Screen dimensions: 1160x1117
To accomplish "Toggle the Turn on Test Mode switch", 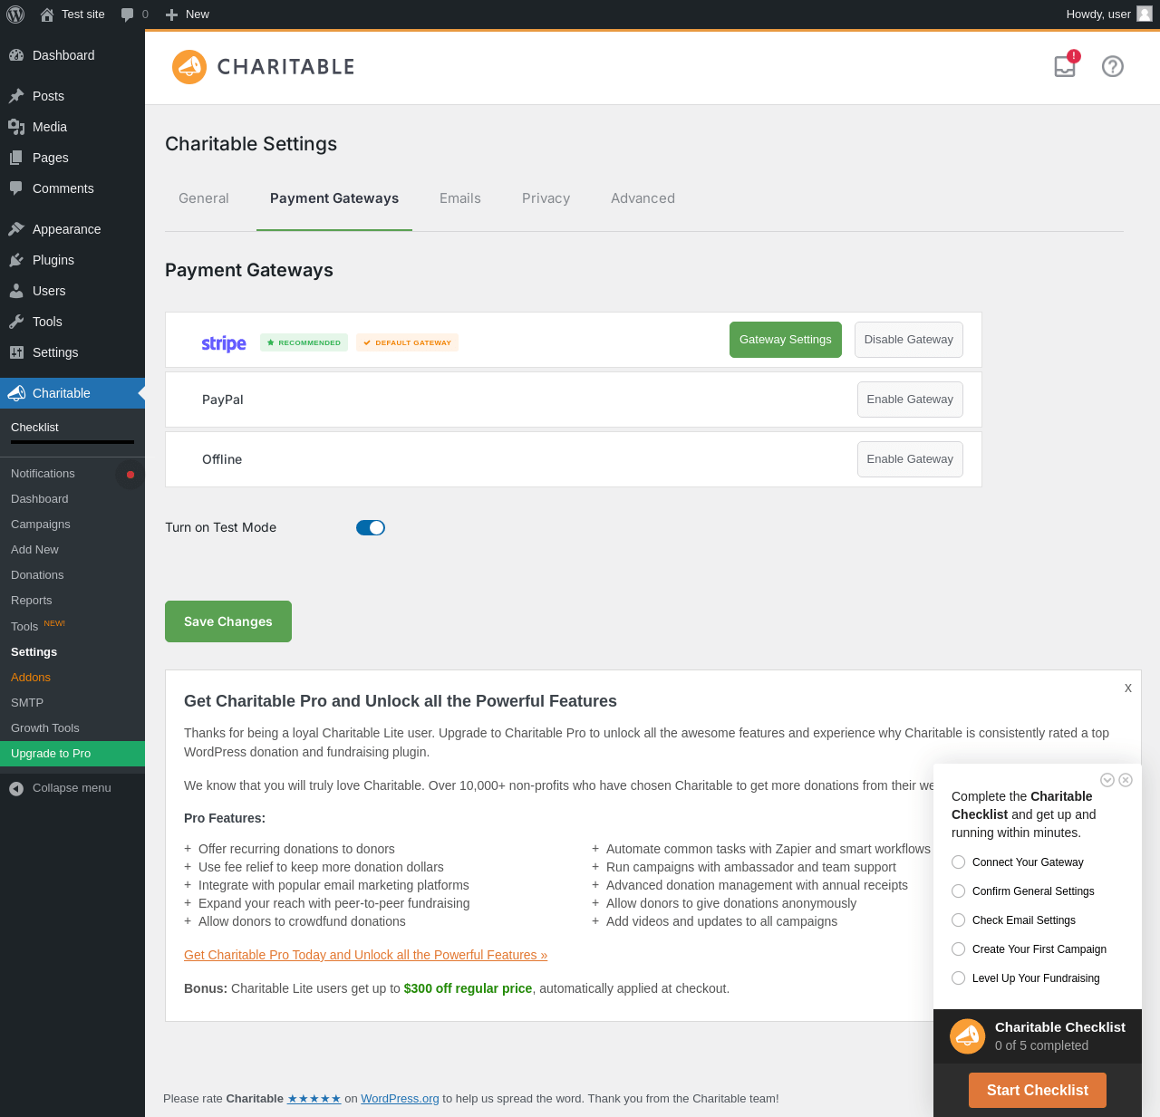I will 371,528.
